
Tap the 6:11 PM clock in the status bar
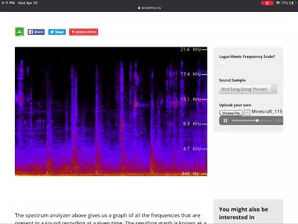coord(8,3)
